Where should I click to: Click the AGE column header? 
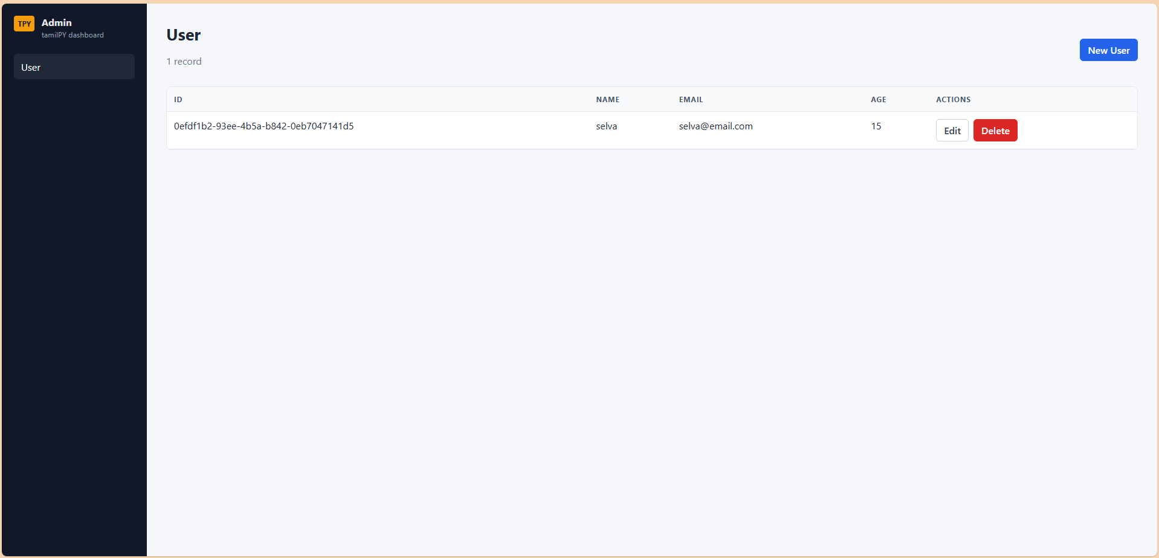pos(878,100)
